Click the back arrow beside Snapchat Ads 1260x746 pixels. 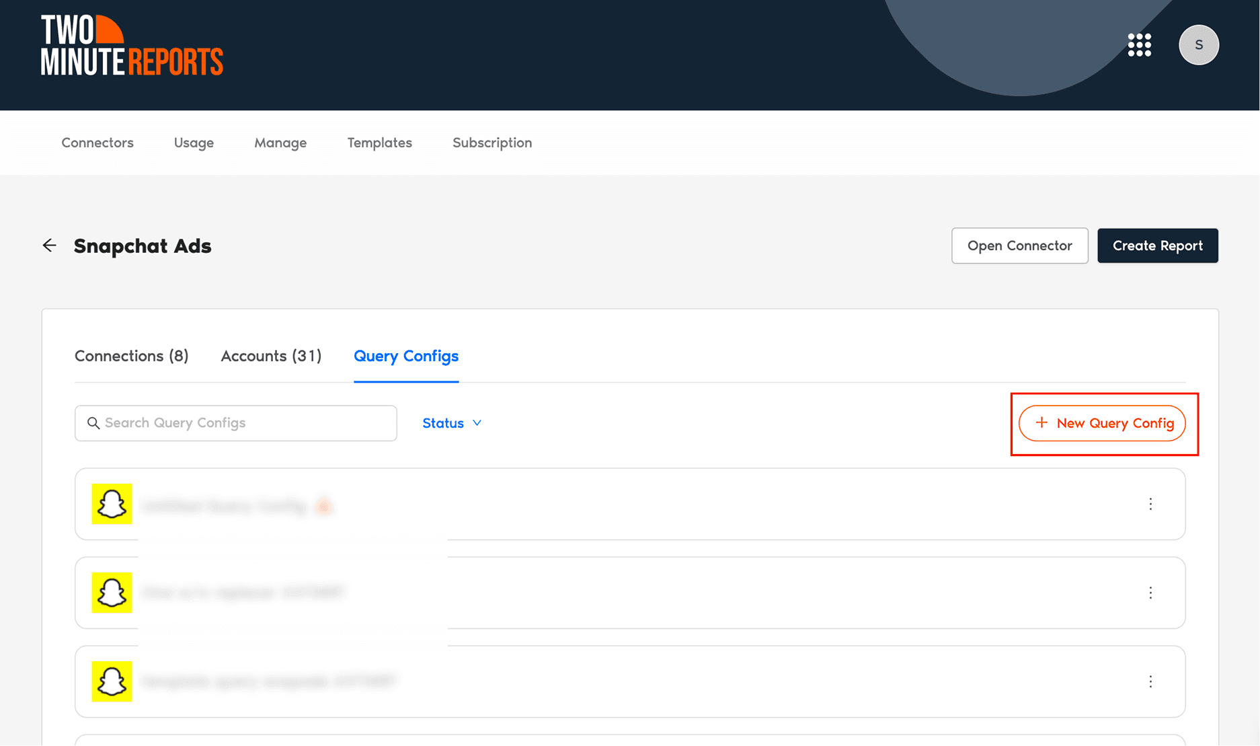[49, 246]
